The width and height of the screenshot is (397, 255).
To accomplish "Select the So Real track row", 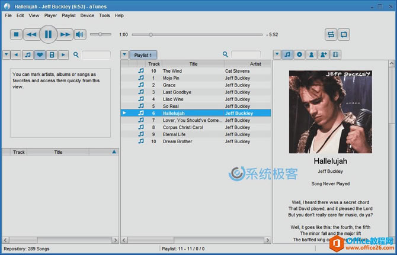I will pos(196,106).
